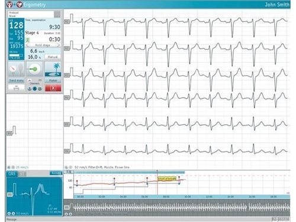Click the green running man icon

(28, 40)
